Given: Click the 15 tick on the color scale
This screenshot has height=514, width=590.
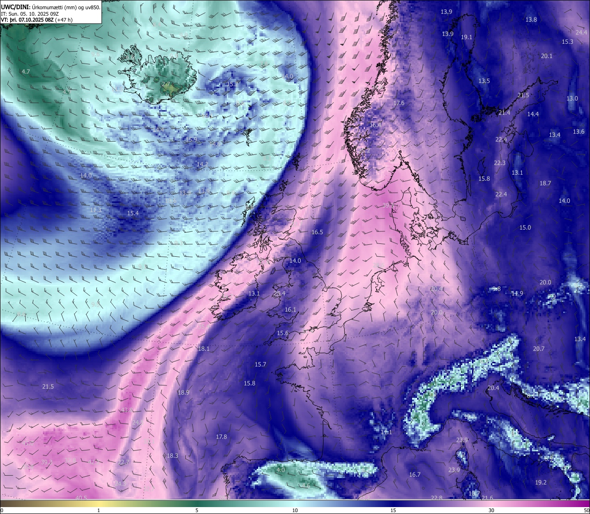Looking at the screenshot, I should tap(393, 510).
